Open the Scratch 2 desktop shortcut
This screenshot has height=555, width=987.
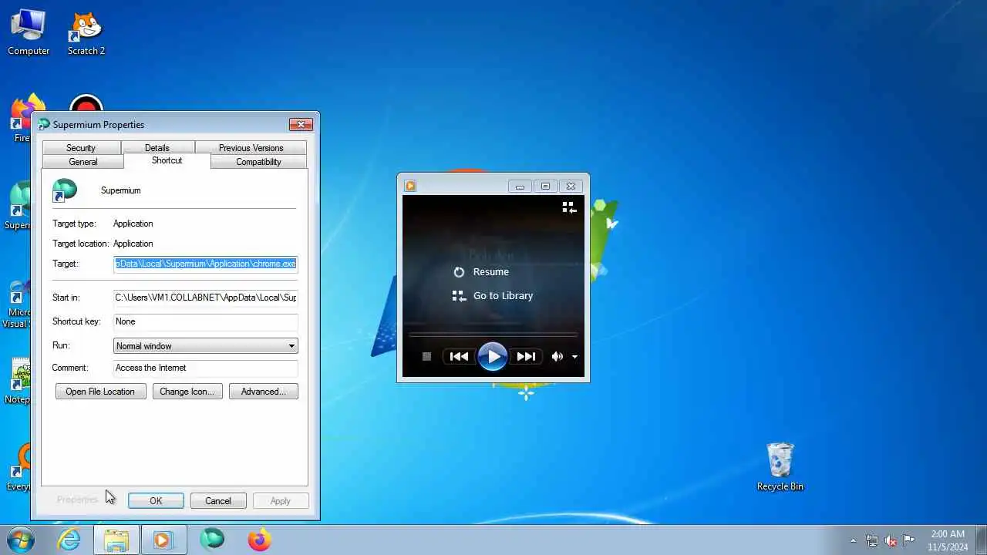86,32
